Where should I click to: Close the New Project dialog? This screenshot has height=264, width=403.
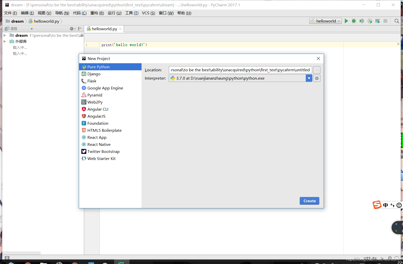[318, 58]
